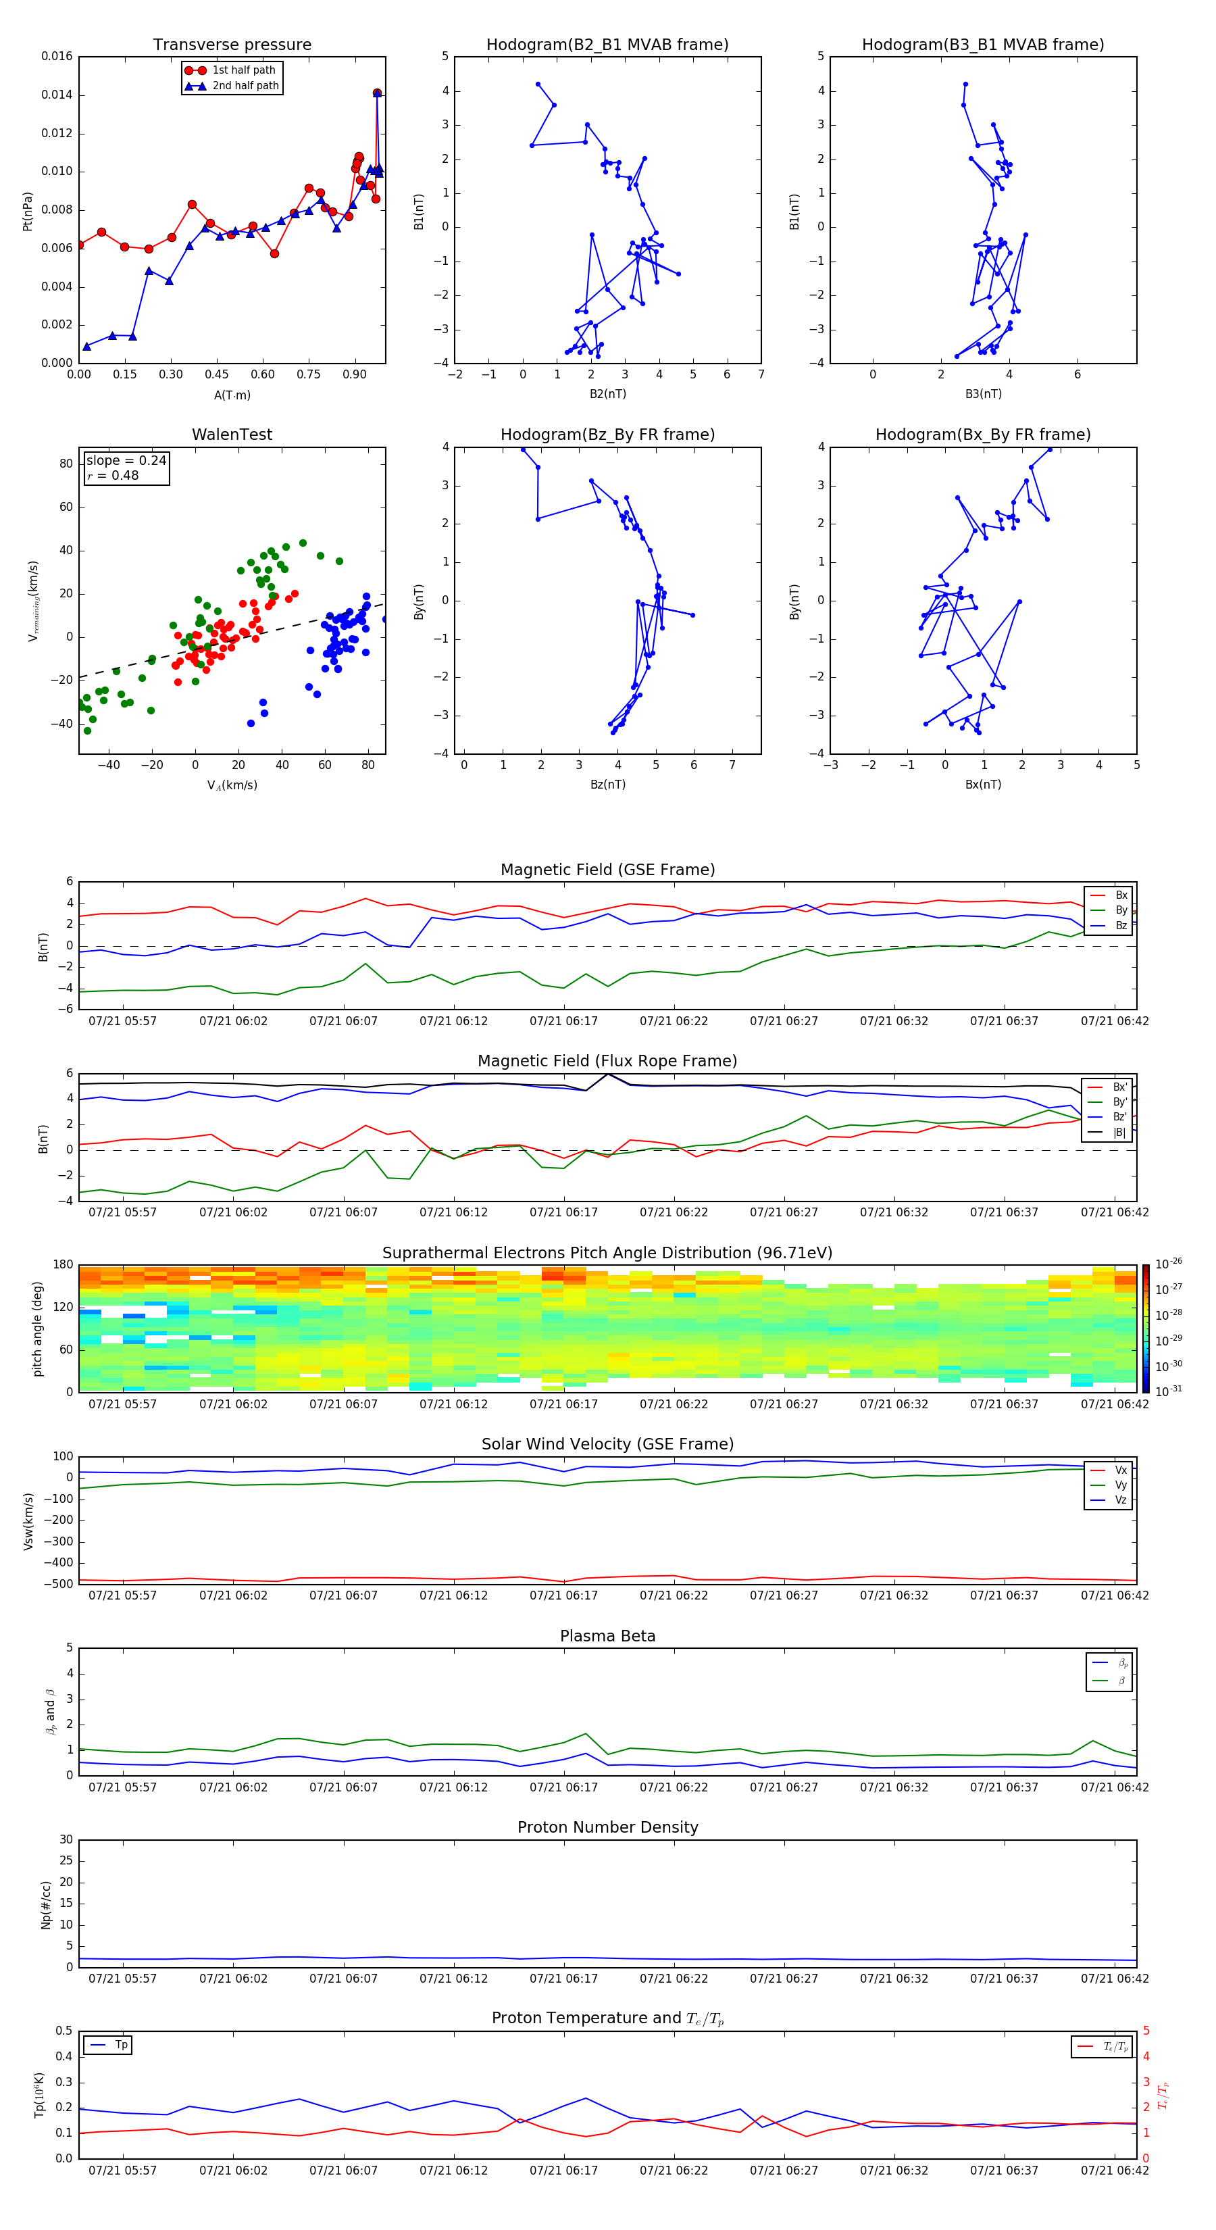Click the '0.016' tick on Pt axis
This screenshot has width=1216, height=2230.
click(57, 56)
